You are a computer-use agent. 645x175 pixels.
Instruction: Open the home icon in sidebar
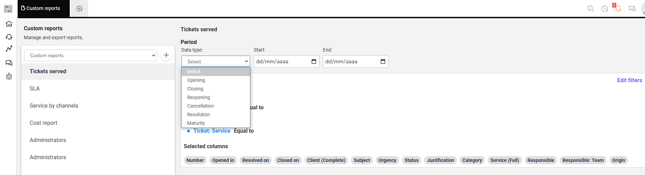(x=9, y=24)
